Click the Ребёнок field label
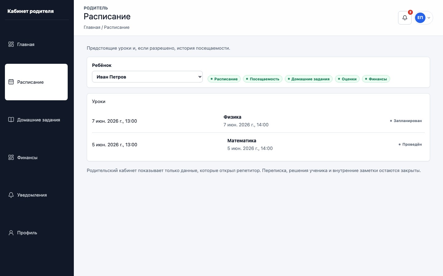The width and height of the screenshot is (443, 276). (102, 65)
